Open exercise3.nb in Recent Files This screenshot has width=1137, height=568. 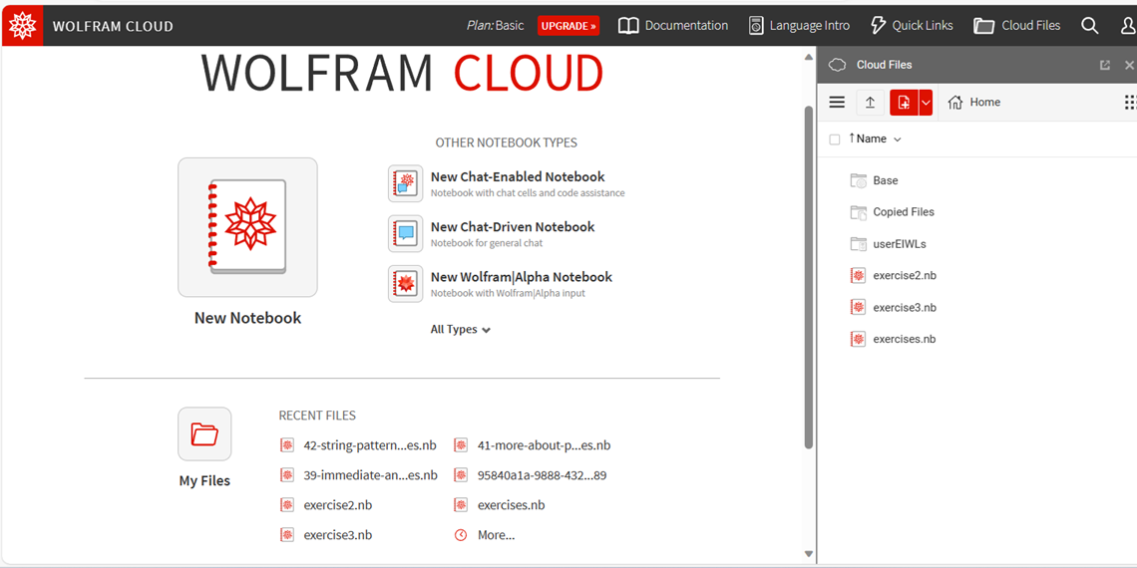(x=338, y=535)
